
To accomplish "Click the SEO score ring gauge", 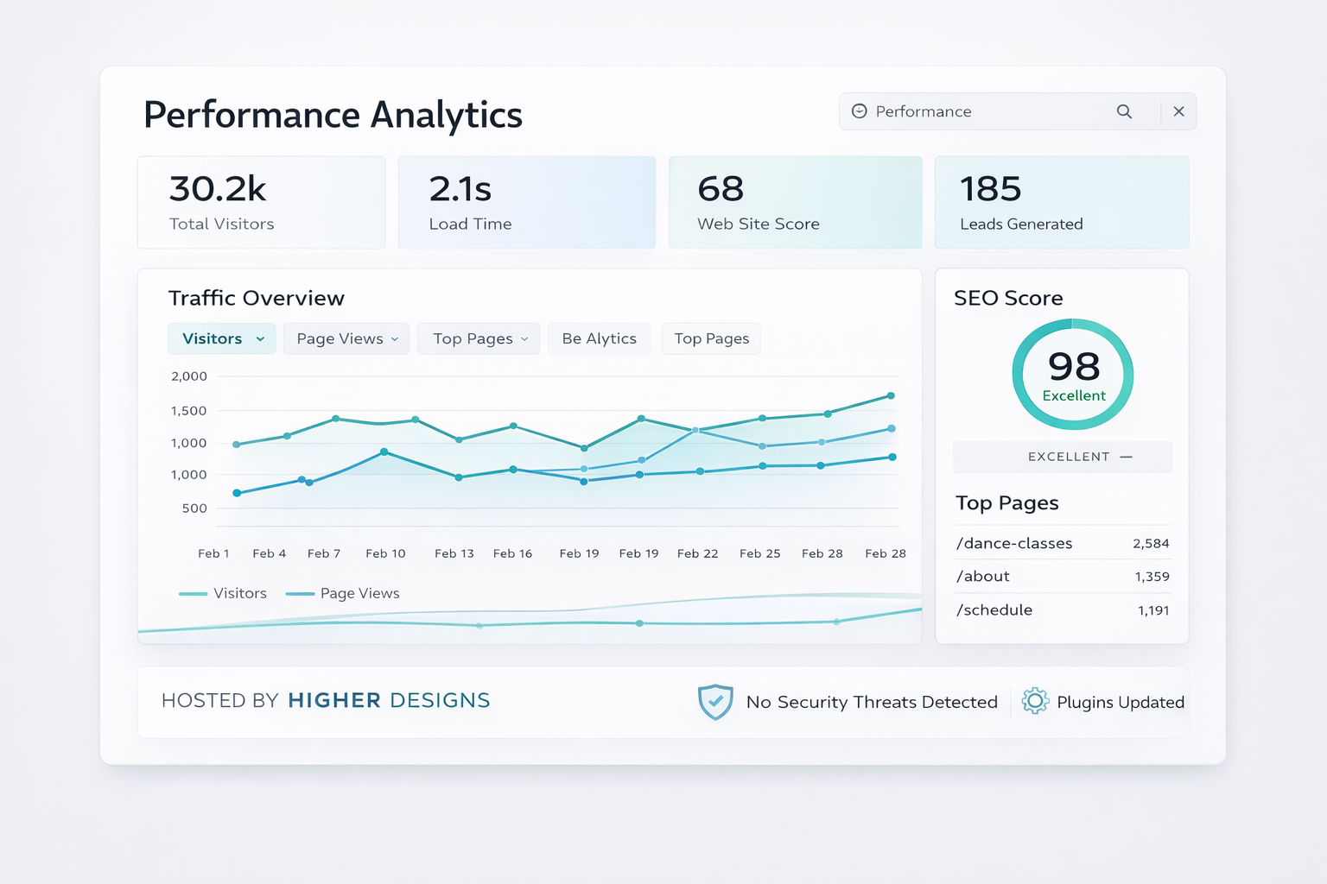I will click(x=1073, y=374).
